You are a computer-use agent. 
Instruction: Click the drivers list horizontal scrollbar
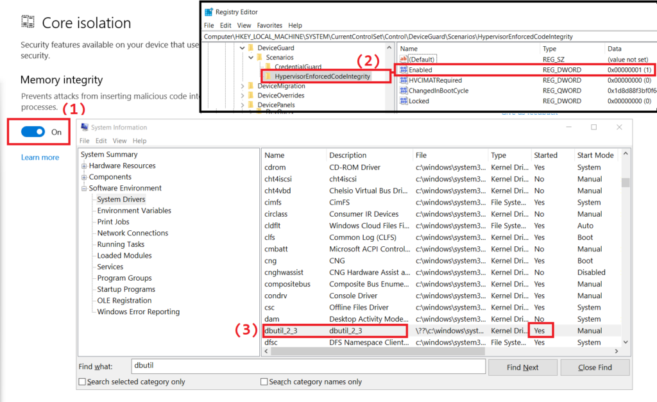tap(377, 351)
